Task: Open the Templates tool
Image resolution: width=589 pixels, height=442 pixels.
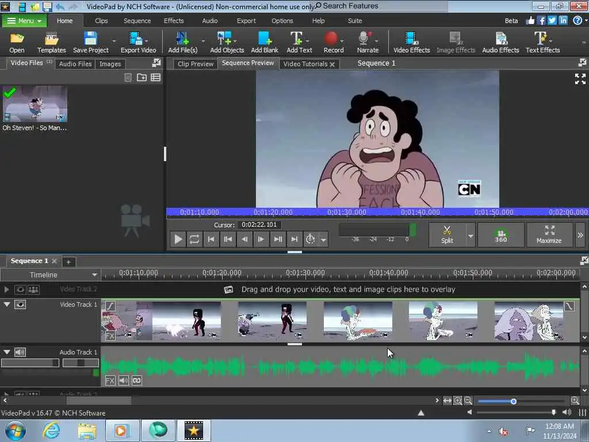Action: pos(51,42)
